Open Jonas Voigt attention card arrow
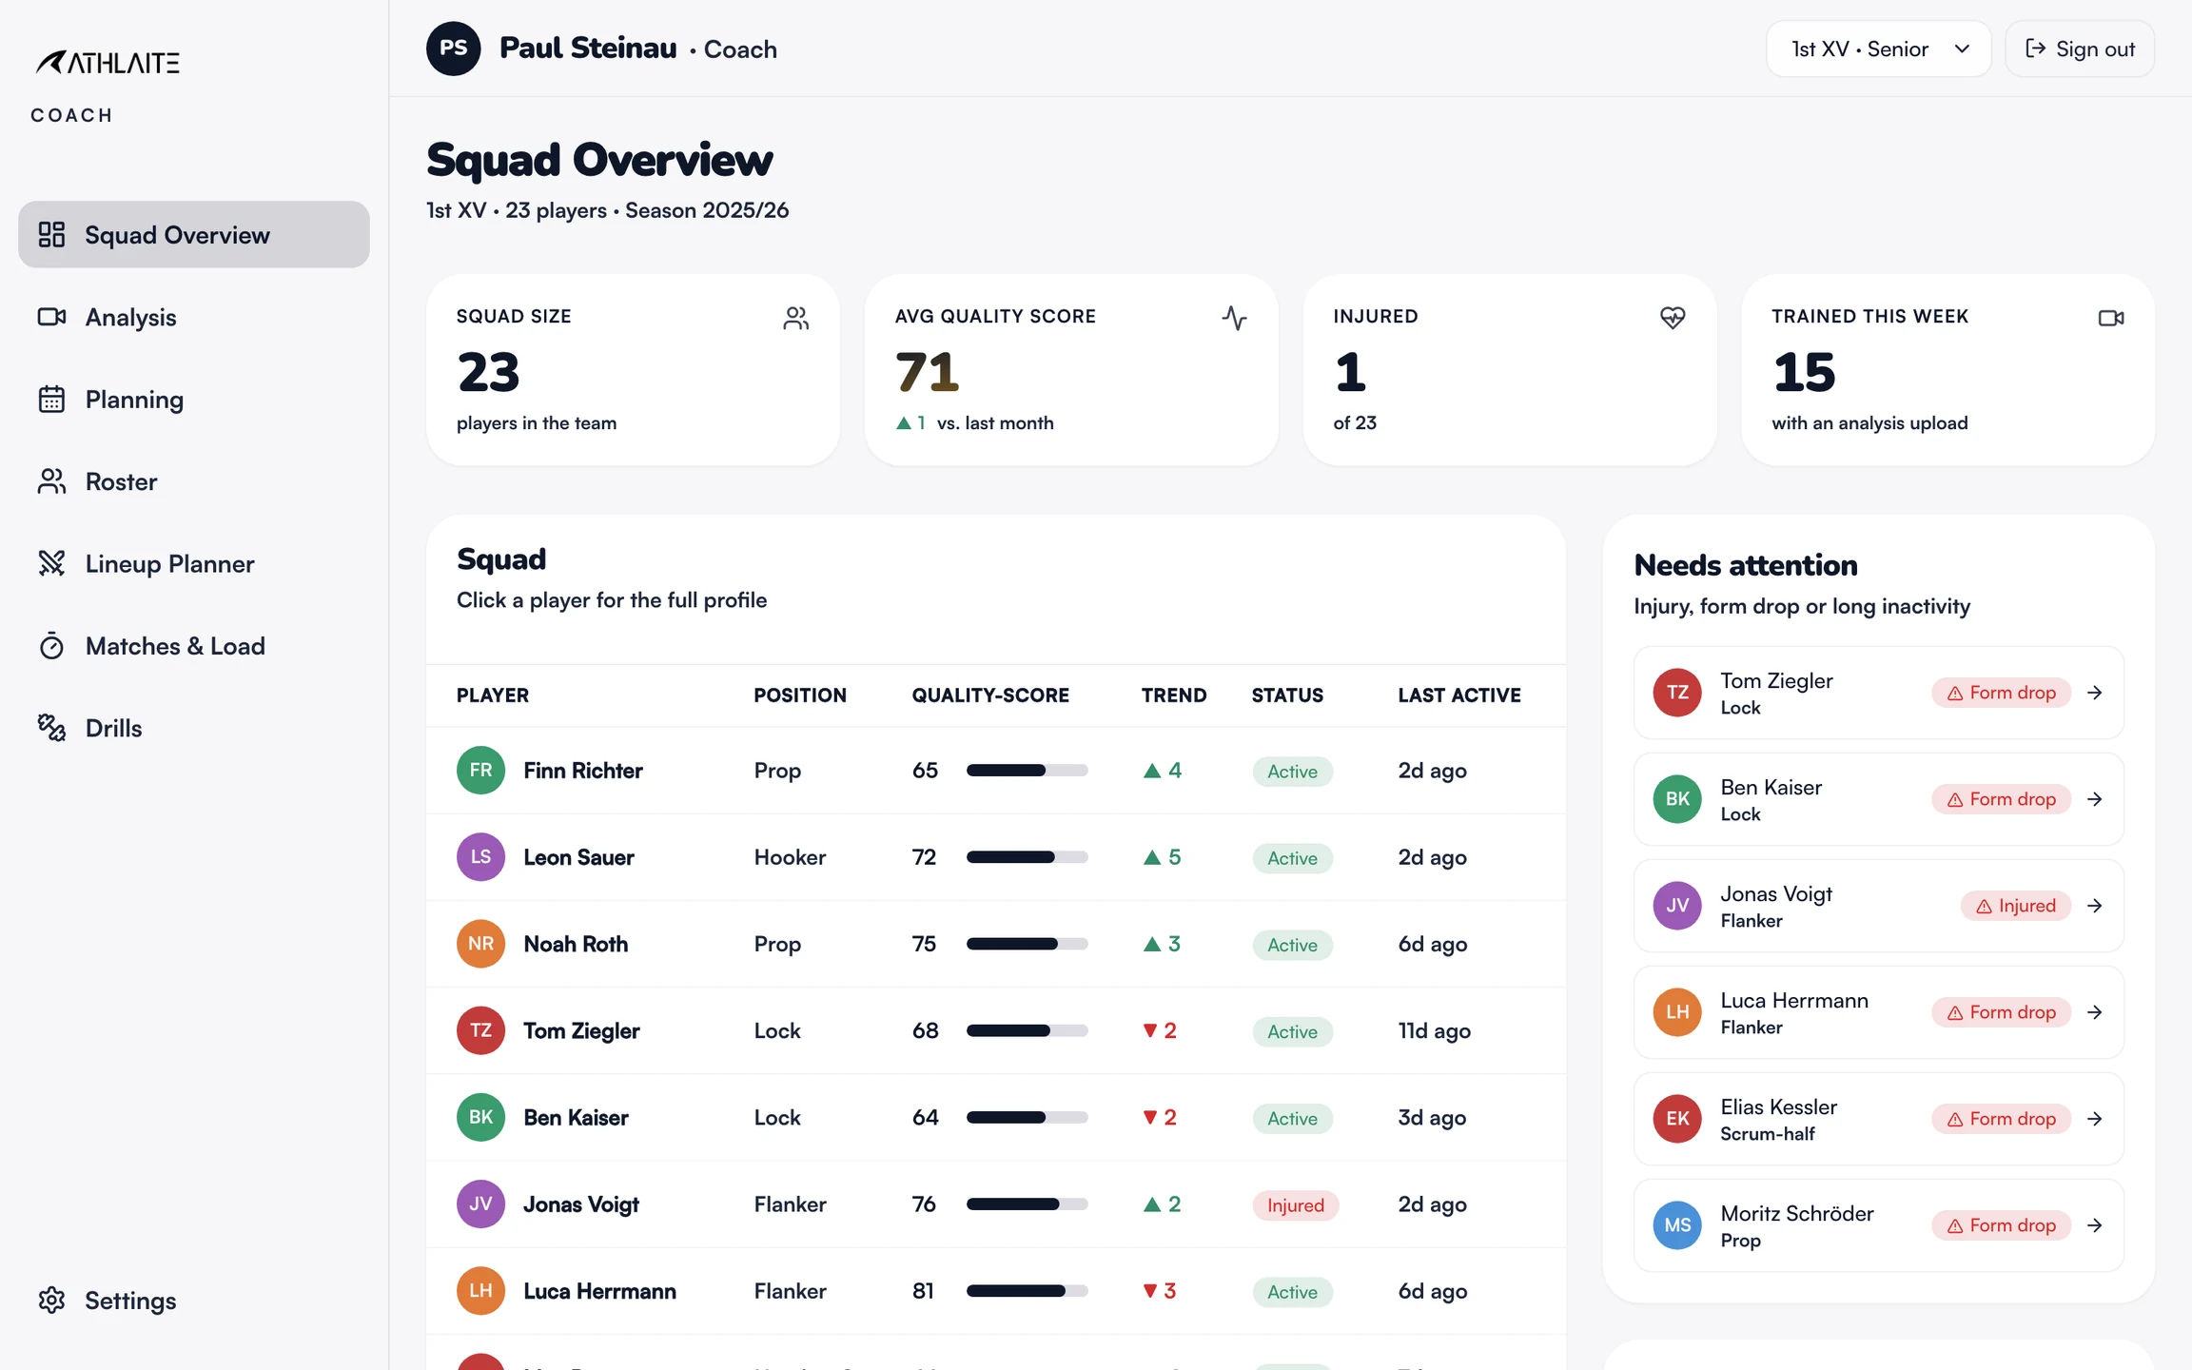 (x=2095, y=906)
